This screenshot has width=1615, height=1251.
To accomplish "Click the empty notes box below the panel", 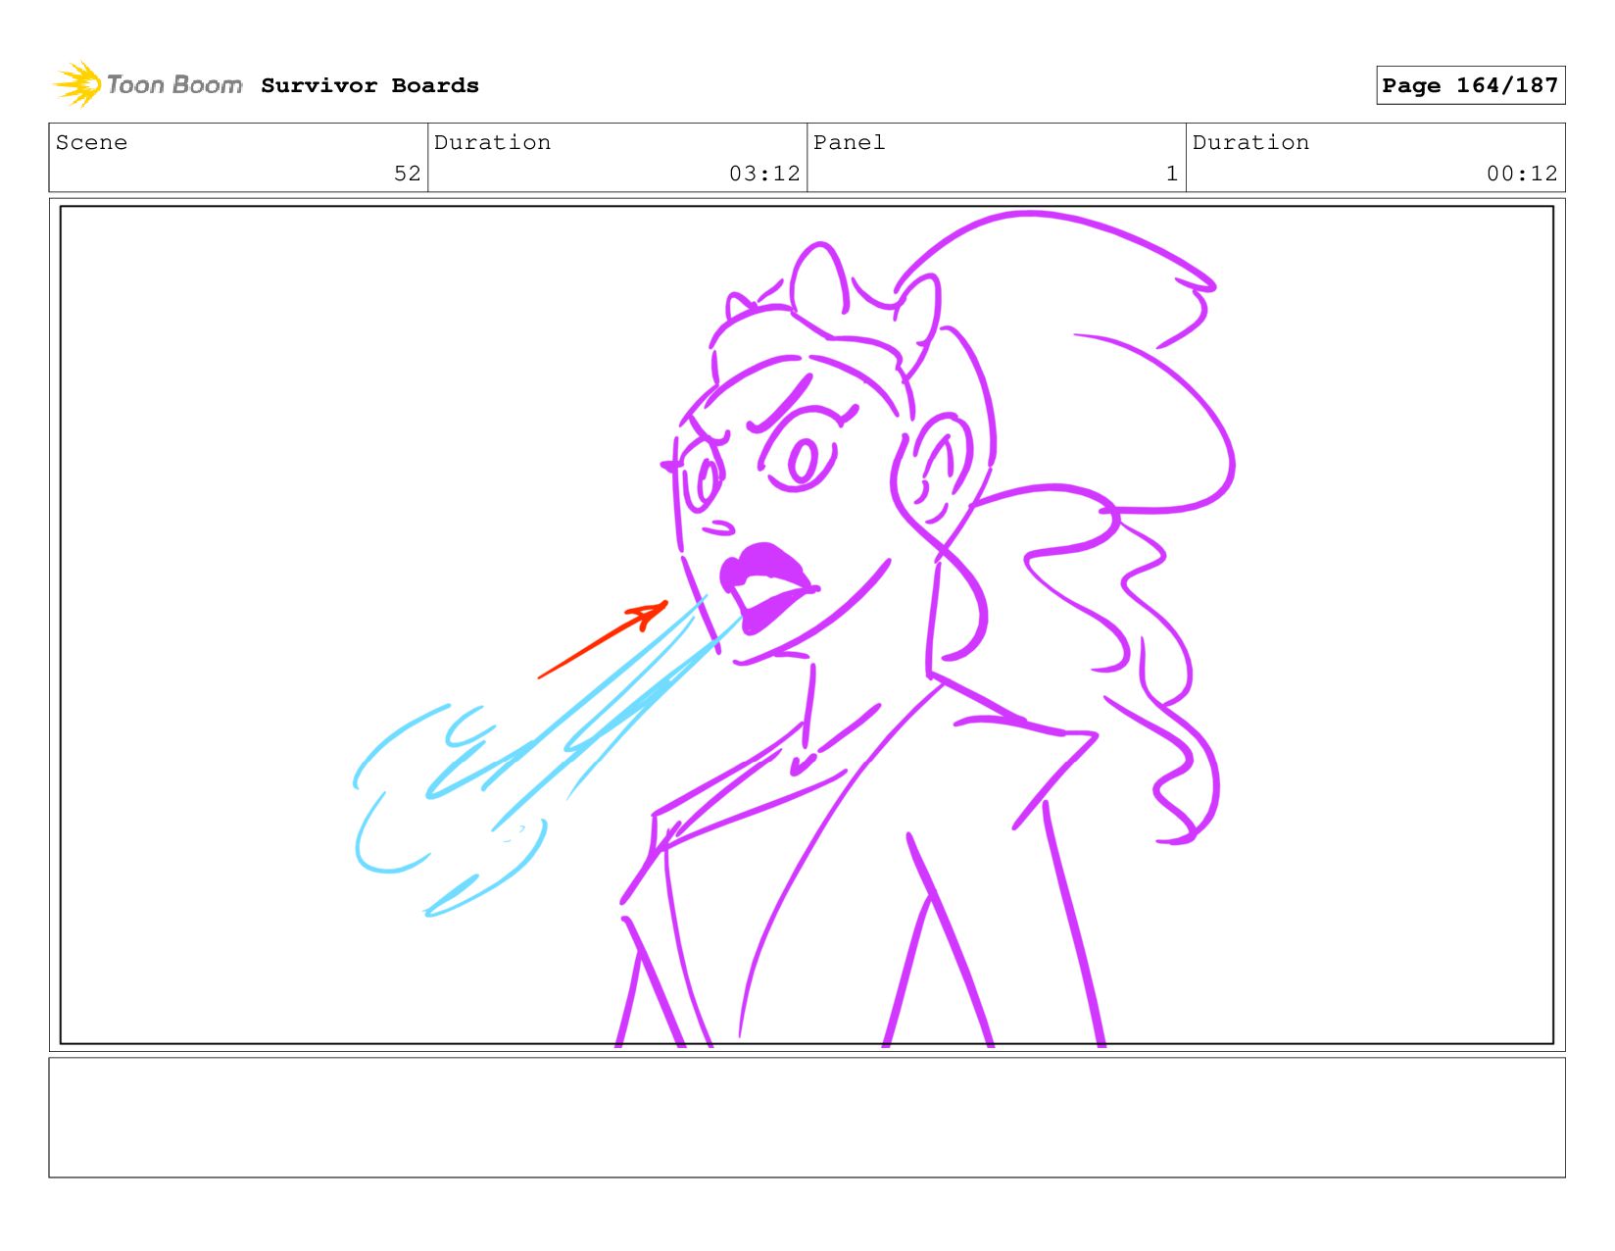I will 807,1117.
